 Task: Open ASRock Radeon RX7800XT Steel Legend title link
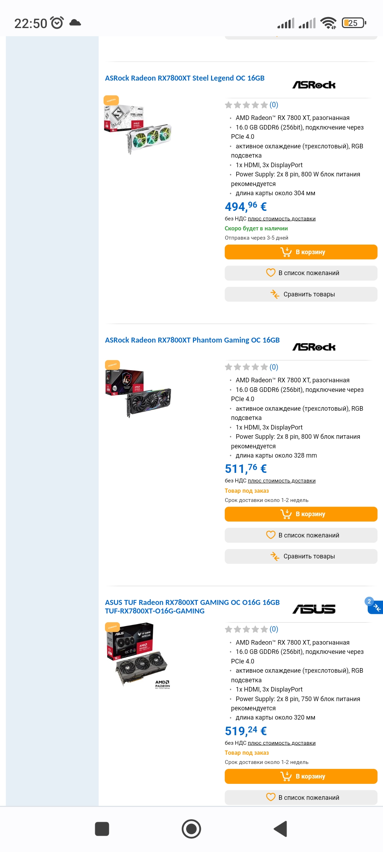(185, 78)
